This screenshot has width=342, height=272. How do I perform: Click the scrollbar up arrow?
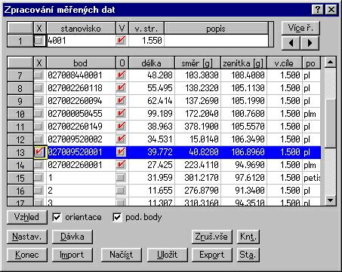click(x=330, y=62)
